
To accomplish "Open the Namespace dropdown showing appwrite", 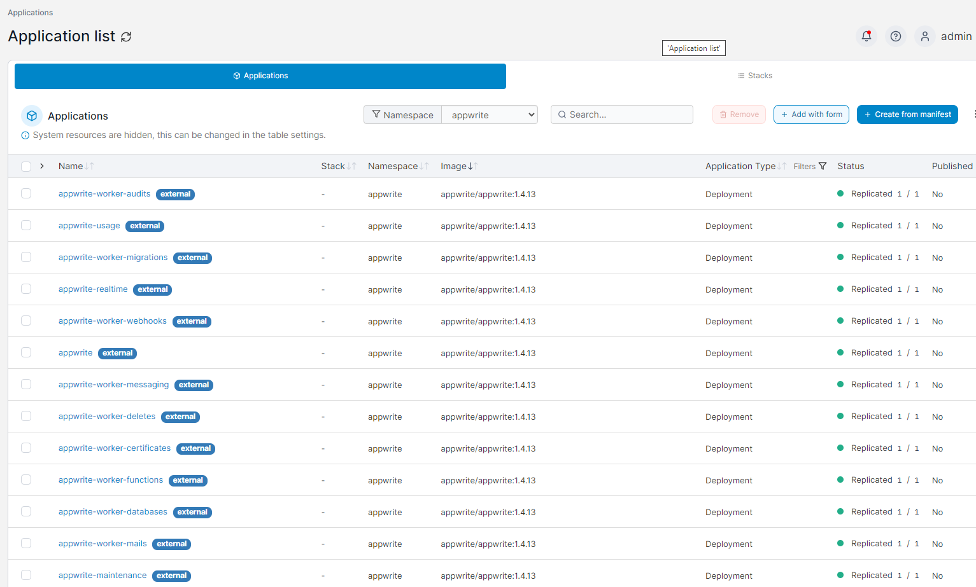I will 490,114.
